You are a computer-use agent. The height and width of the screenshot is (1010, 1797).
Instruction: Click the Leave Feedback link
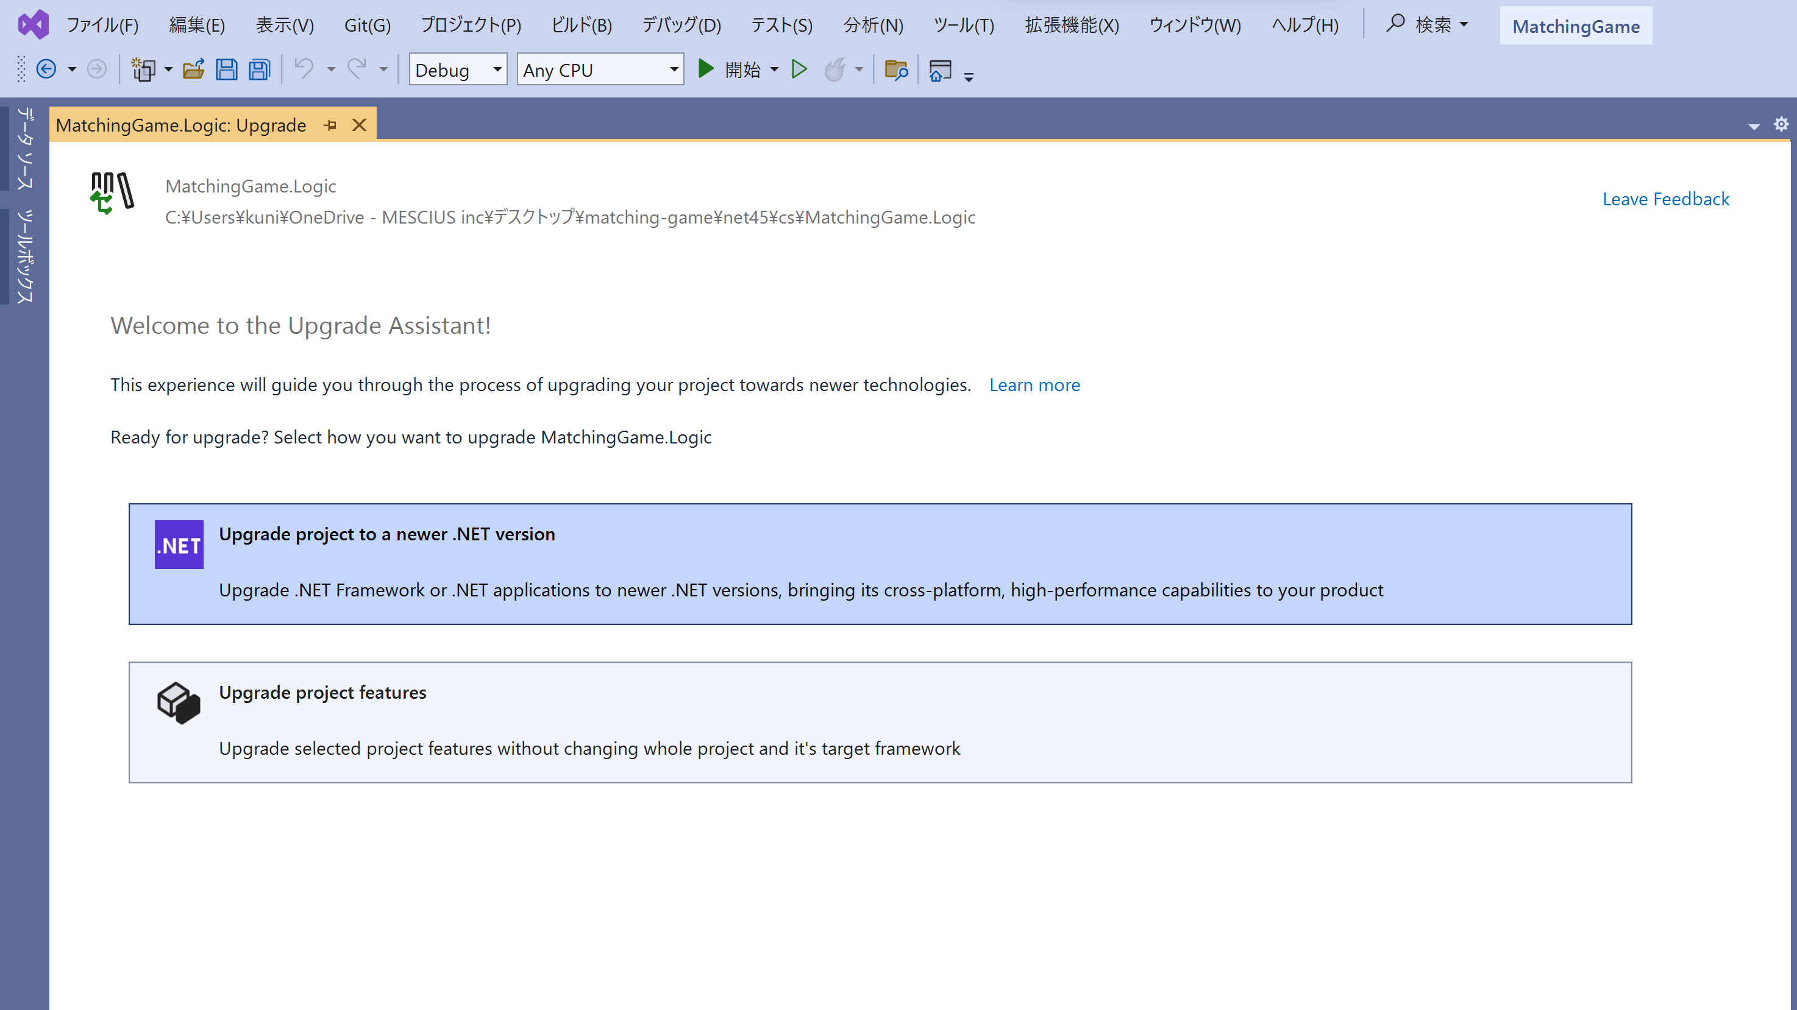click(x=1666, y=199)
